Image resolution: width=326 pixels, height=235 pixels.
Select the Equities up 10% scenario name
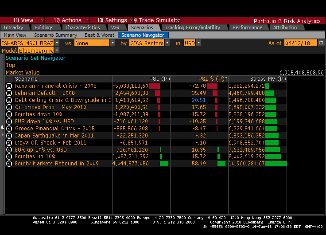[x=35, y=157]
